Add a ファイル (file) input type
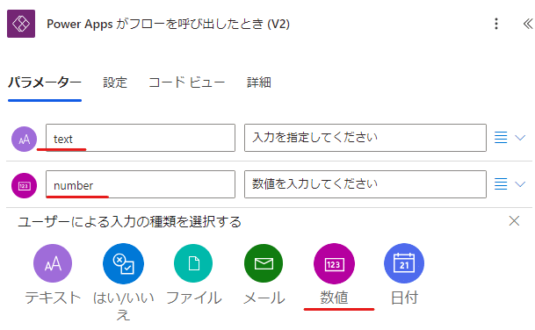Image resolution: width=535 pixels, height=330 pixels. [x=193, y=275]
